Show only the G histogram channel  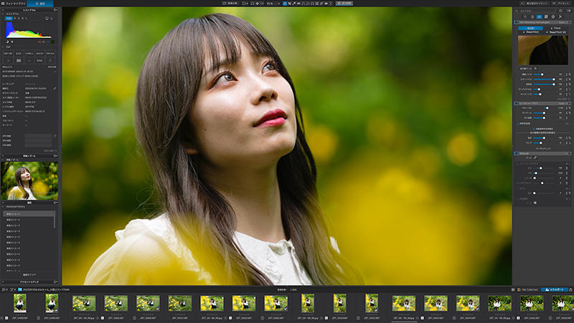tap(19, 19)
